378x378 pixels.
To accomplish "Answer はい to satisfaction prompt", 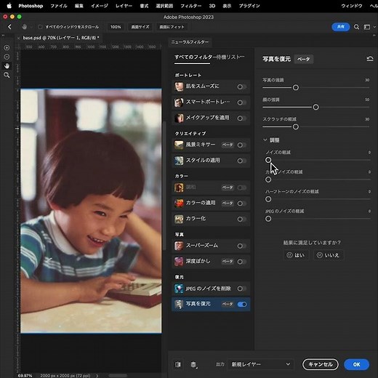I will pos(296,255).
